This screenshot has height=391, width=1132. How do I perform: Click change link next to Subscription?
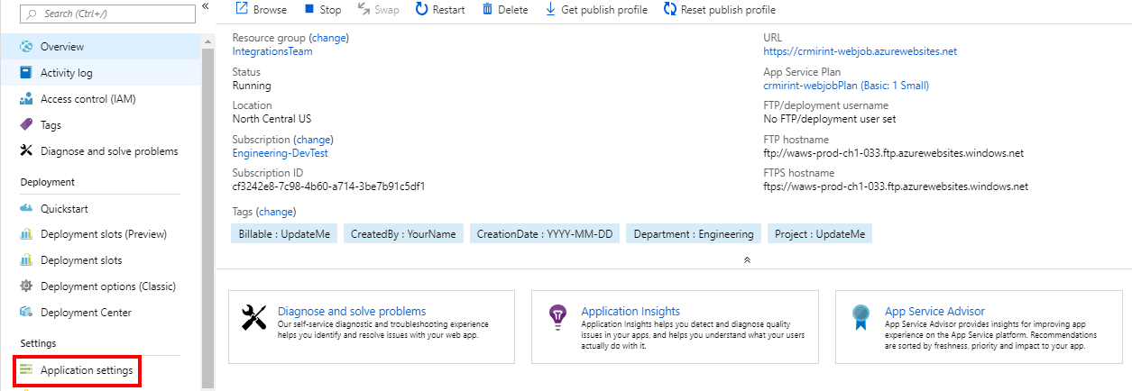[313, 140]
